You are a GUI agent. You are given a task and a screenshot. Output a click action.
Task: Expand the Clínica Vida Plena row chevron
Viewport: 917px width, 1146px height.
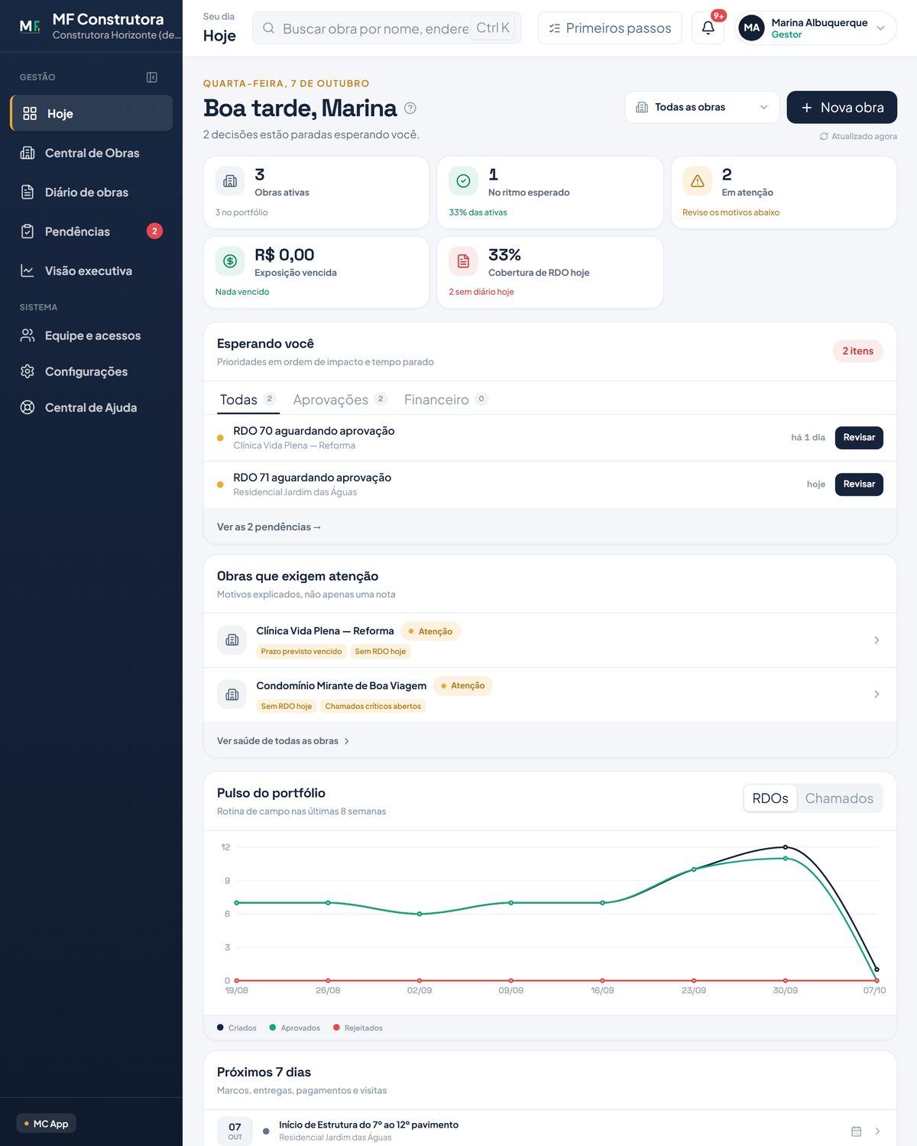[x=876, y=640]
